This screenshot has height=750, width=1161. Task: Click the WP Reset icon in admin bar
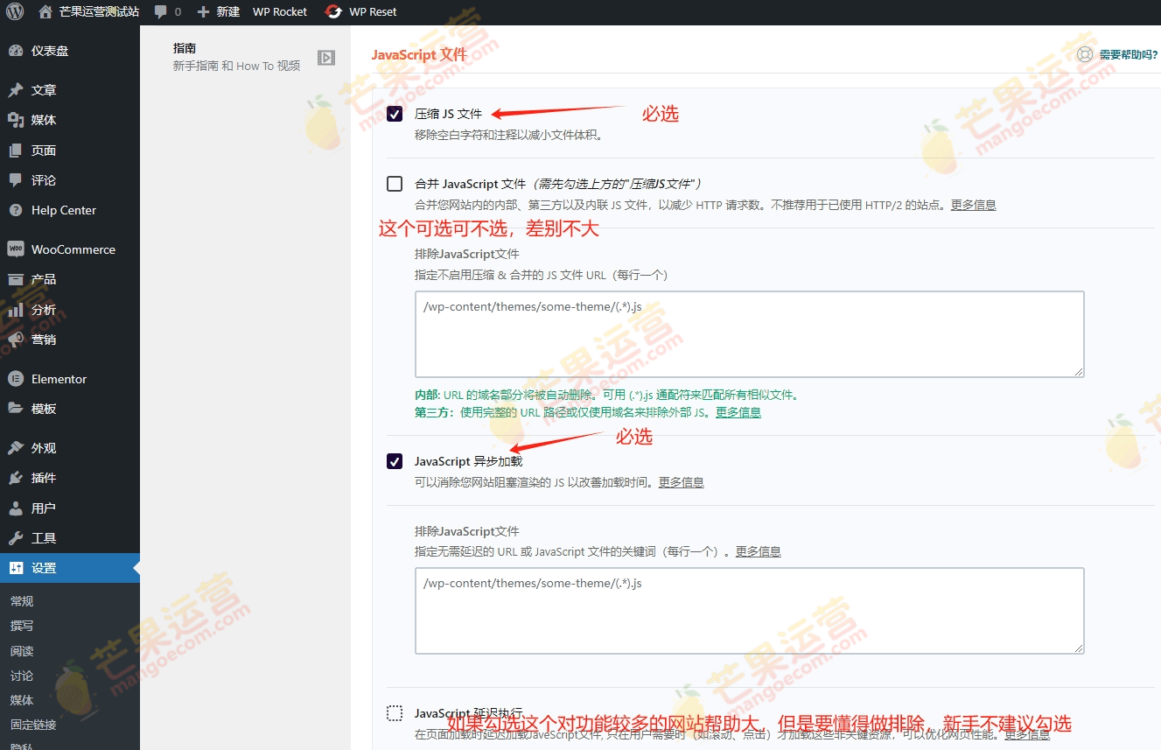click(333, 12)
